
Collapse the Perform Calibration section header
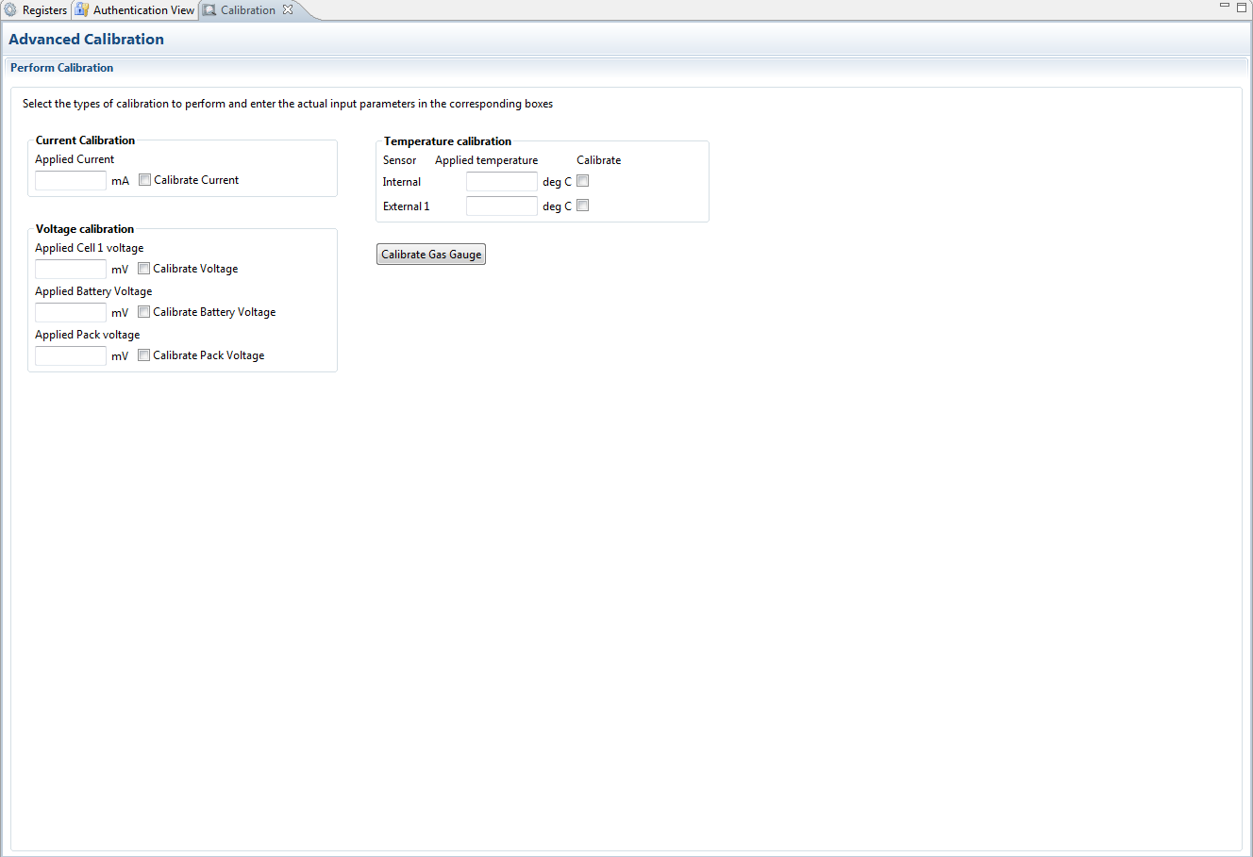point(61,68)
